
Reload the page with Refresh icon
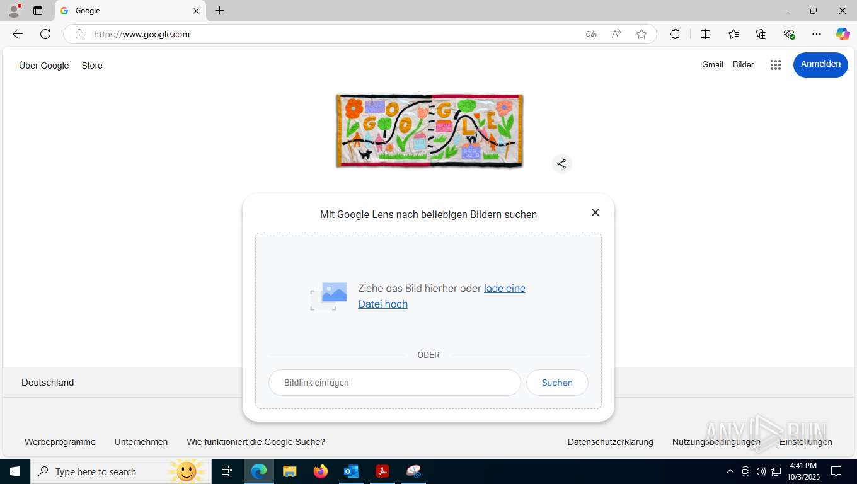[x=45, y=34]
